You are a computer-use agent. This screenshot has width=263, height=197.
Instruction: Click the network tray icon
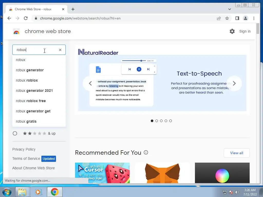224,192
